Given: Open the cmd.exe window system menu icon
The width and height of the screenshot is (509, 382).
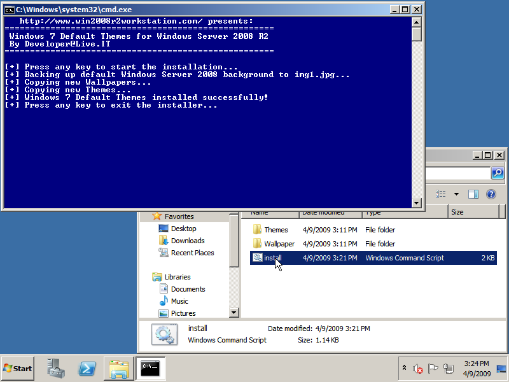Looking at the screenshot, I should point(9,10).
